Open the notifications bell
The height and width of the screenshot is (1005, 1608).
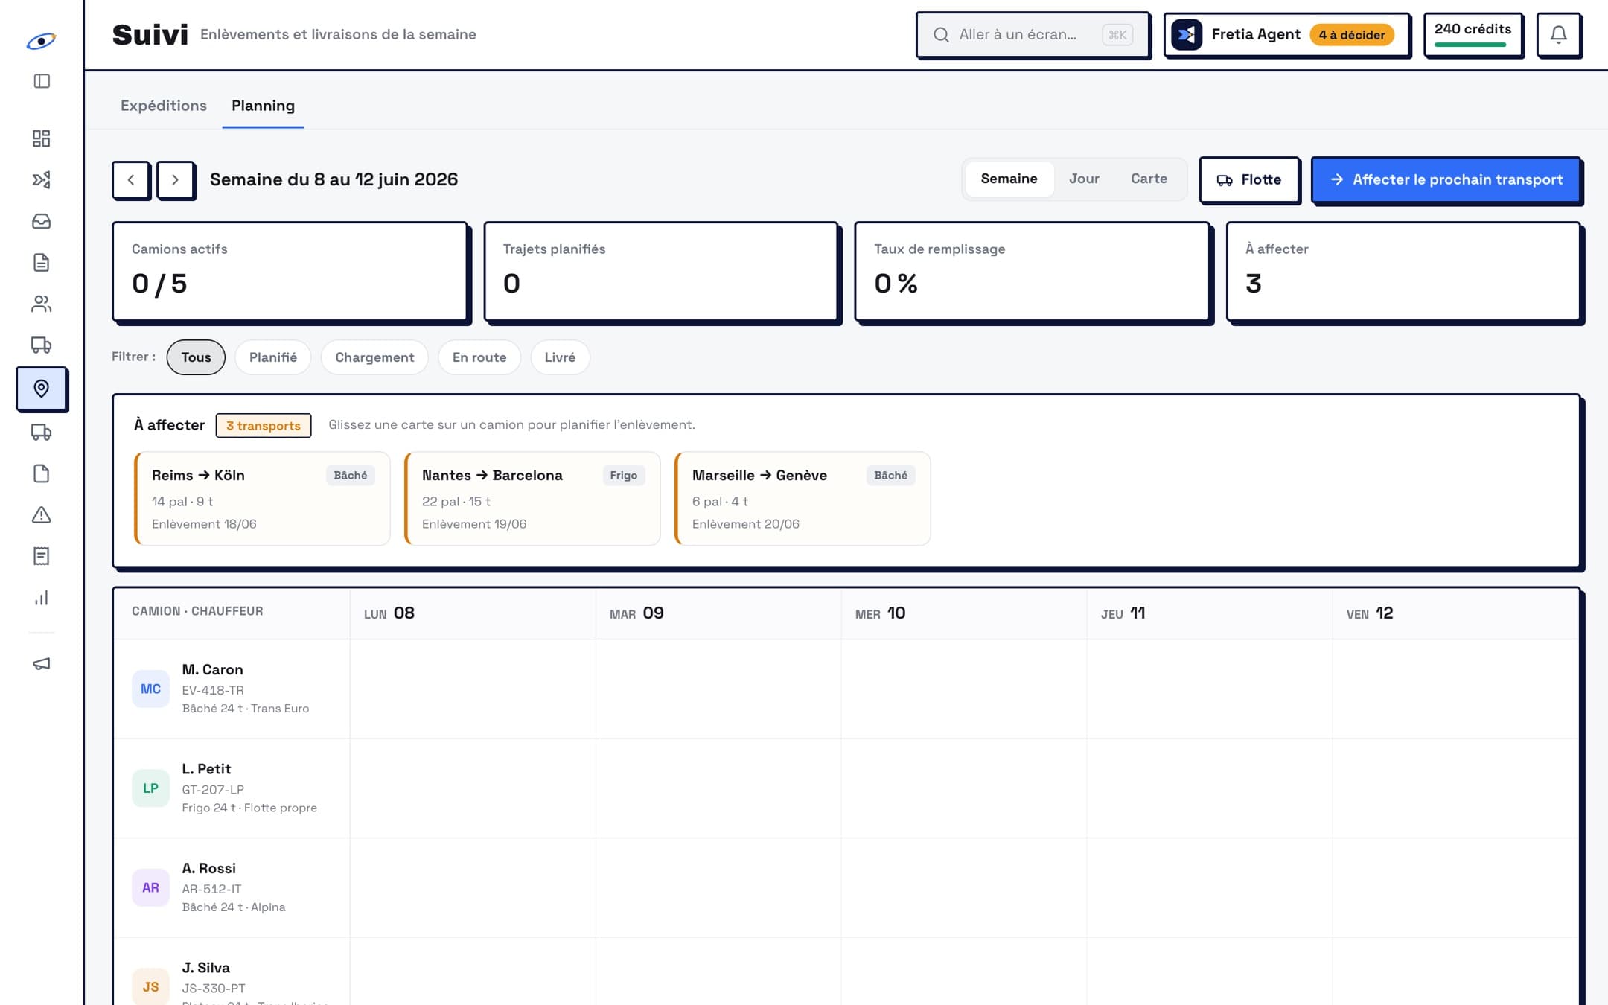coord(1559,34)
